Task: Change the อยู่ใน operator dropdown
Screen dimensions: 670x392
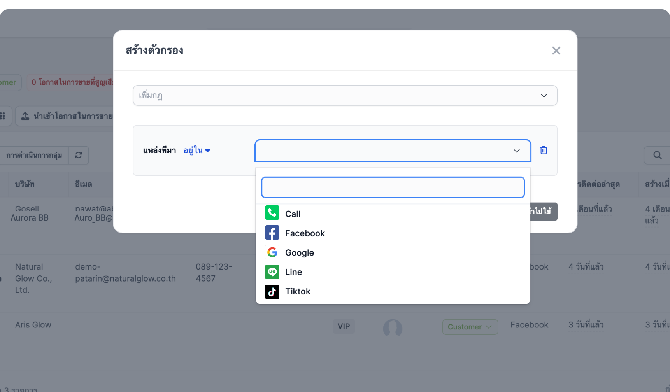Action: point(197,150)
